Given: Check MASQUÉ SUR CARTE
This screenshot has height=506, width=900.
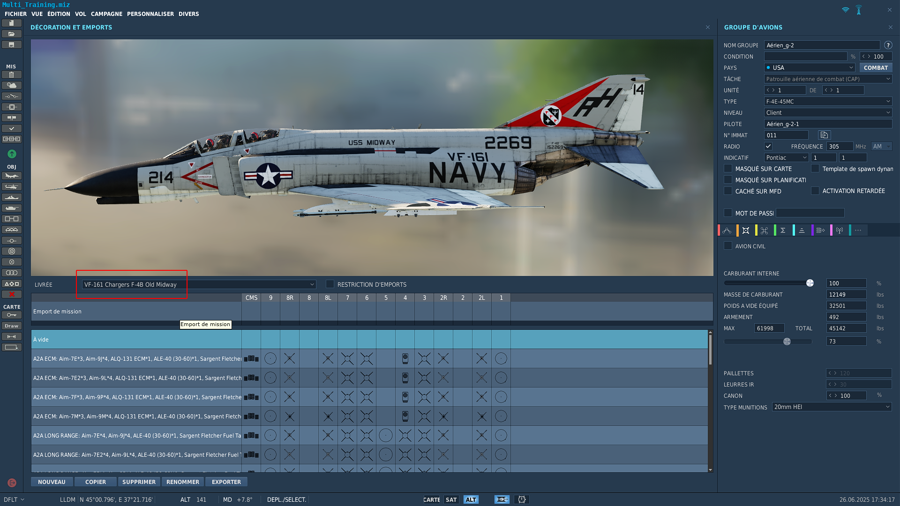Looking at the screenshot, I should (x=728, y=168).
